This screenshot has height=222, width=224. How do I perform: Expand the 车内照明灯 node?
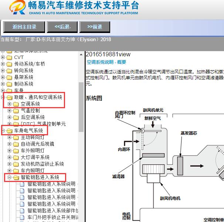pos(10,170)
